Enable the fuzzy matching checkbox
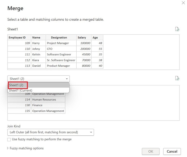This screenshot has width=187, height=157. tap(9, 140)
